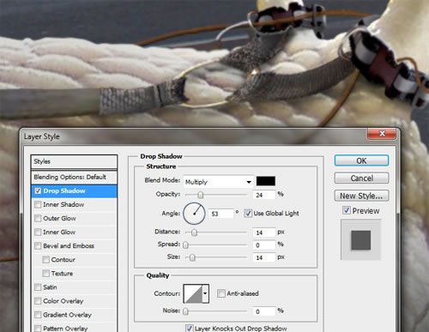Viewport: 429px width, 332px height.
Task: Enable the Anti-aliased checkbox
Action: tap(221, 293)
